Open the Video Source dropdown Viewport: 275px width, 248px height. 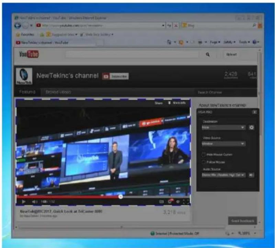click(x=224, y=144)
